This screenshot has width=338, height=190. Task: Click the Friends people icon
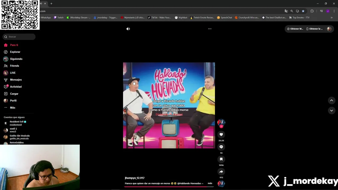point(6,66)
